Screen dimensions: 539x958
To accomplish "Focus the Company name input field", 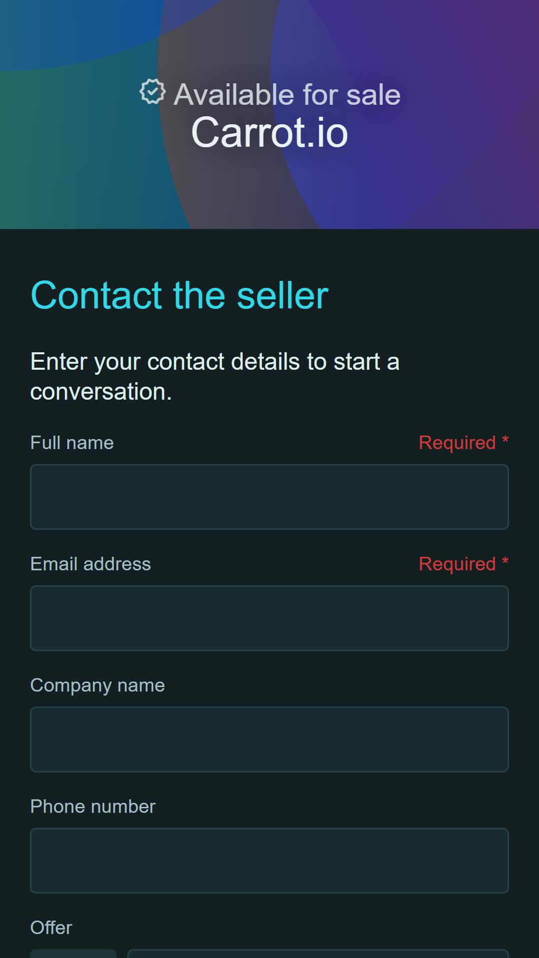I will [269, 739].
